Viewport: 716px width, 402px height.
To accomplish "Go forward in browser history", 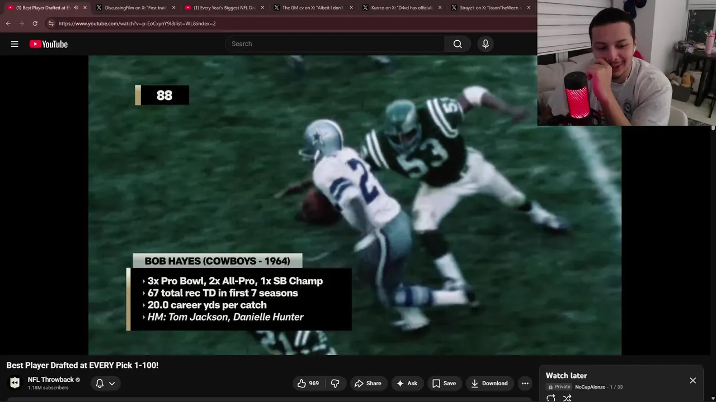I will 21,23.
